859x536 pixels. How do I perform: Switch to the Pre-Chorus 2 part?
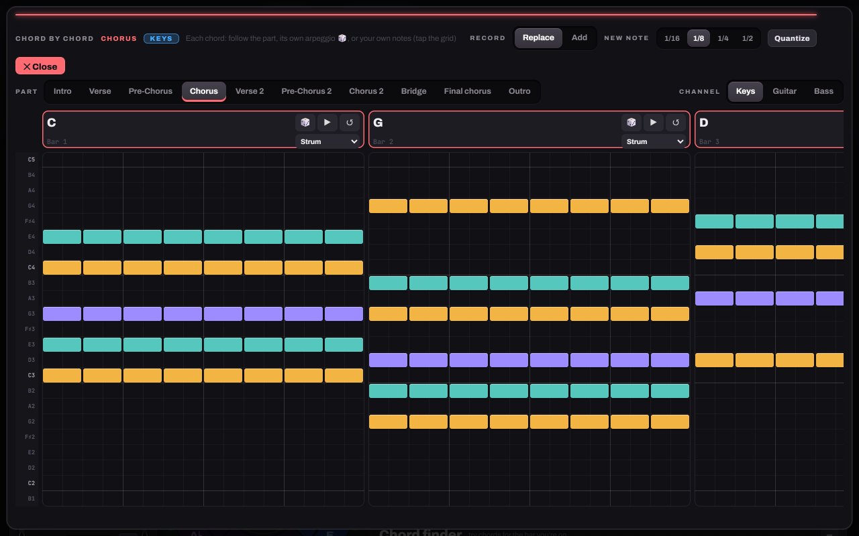click(307, 91)
